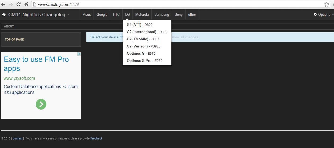334x148 pixels.
Task: Go to browser home page icon
Action: pyautogui.click(x=26, y=4)
